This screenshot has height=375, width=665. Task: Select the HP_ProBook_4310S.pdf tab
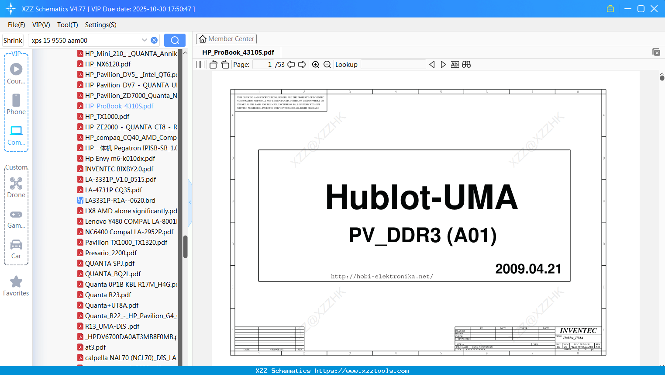tap(238, 52)
